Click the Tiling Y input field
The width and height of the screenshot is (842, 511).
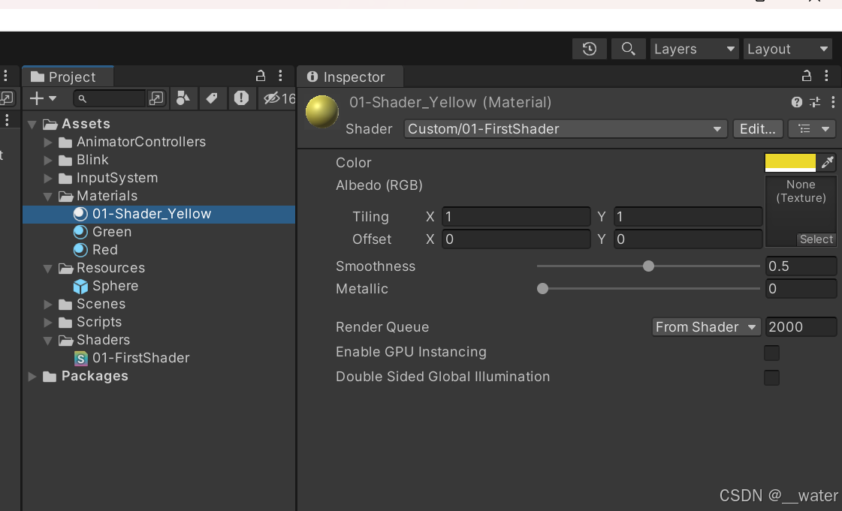(688, 217)
